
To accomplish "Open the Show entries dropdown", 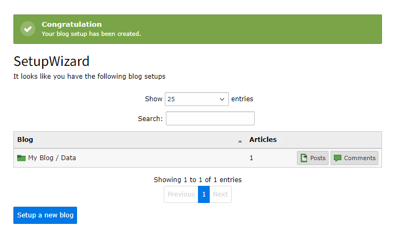I will [x=196, y=99].
